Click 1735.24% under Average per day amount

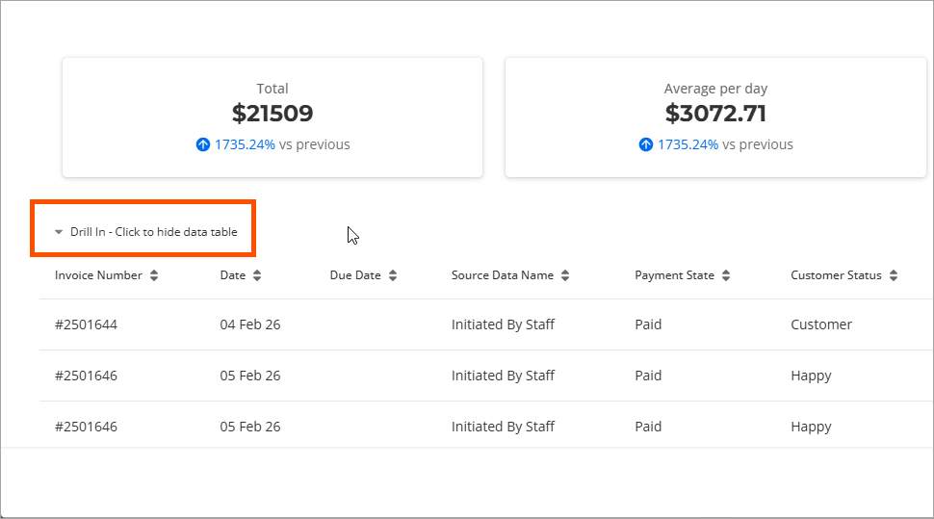pyautogui.click(x=688, y=145)
